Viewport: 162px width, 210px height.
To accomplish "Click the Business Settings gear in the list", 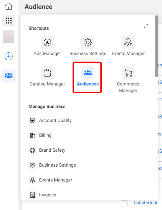I will click(x=32, y=165).
